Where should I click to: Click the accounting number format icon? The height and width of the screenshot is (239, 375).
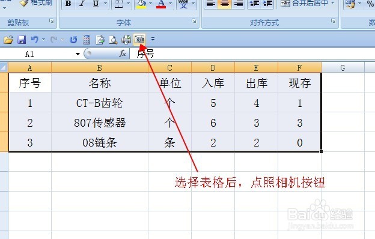(x=350, y=4)
